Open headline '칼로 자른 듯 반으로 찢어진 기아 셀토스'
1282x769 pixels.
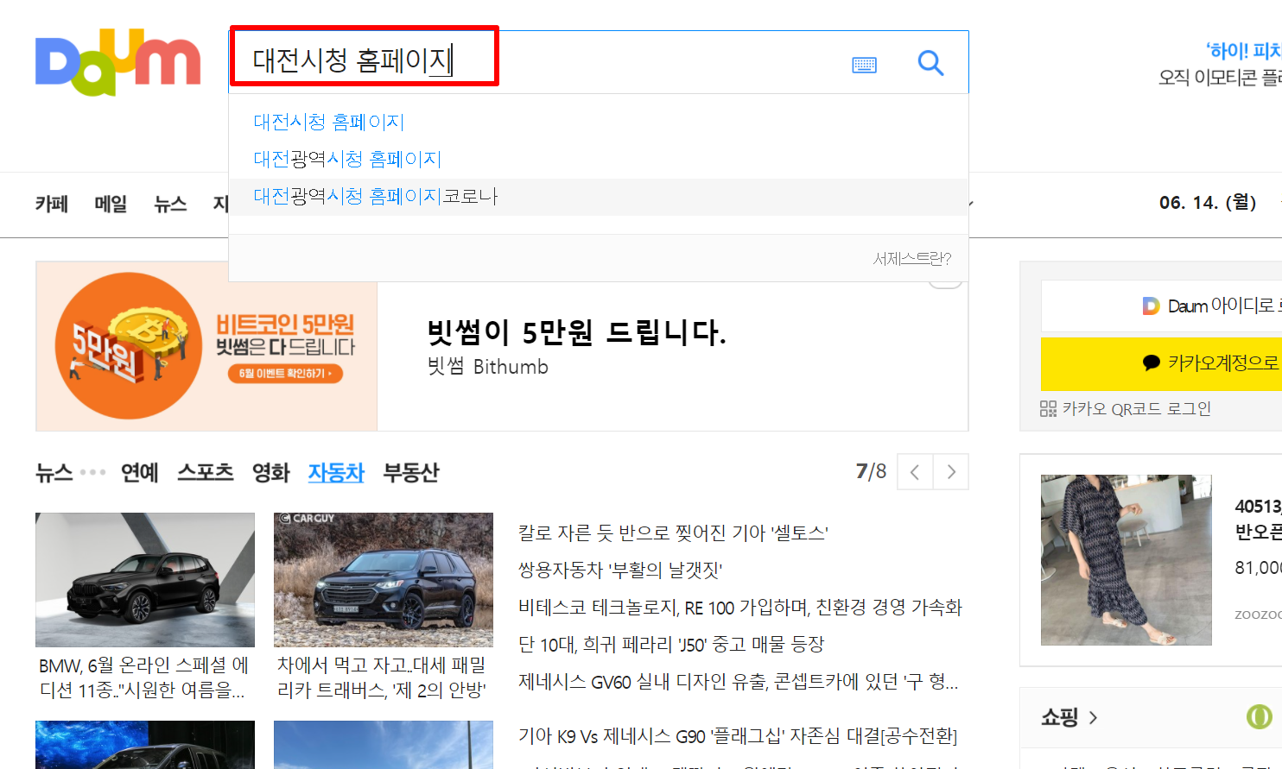click(673, 533)
